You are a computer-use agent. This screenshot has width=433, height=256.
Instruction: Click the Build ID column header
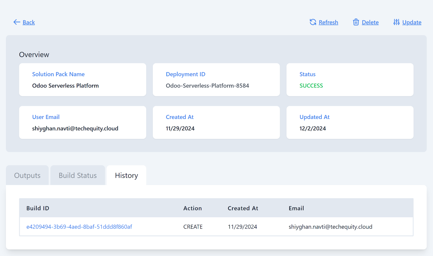pyautogui.click(x=38, y=208)
